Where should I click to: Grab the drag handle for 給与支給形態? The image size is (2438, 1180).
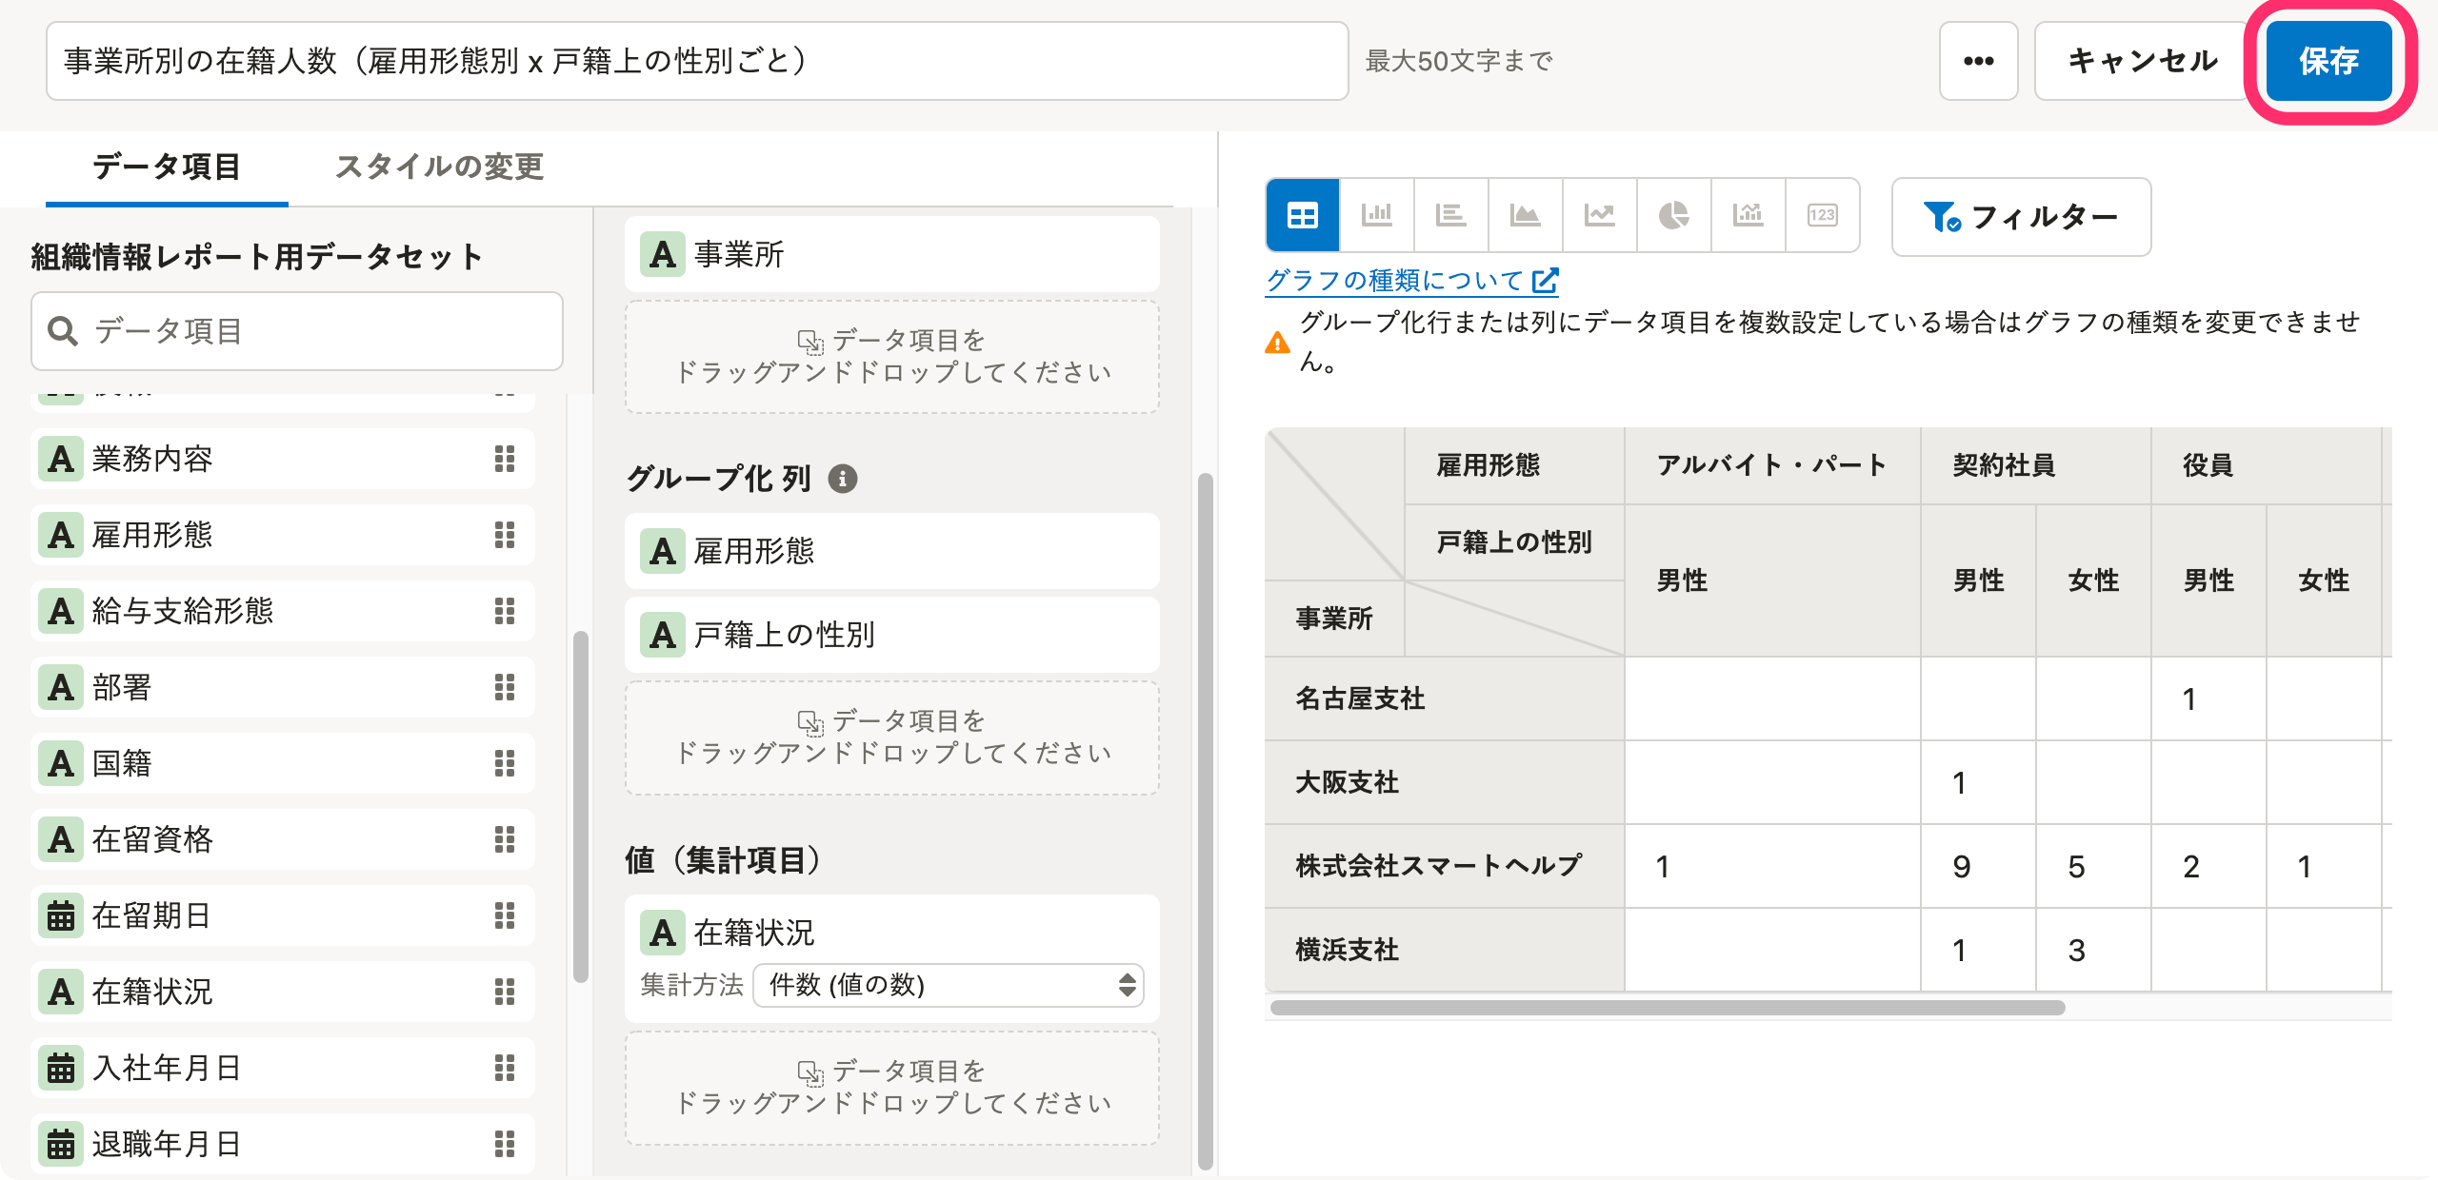(505, 611)
